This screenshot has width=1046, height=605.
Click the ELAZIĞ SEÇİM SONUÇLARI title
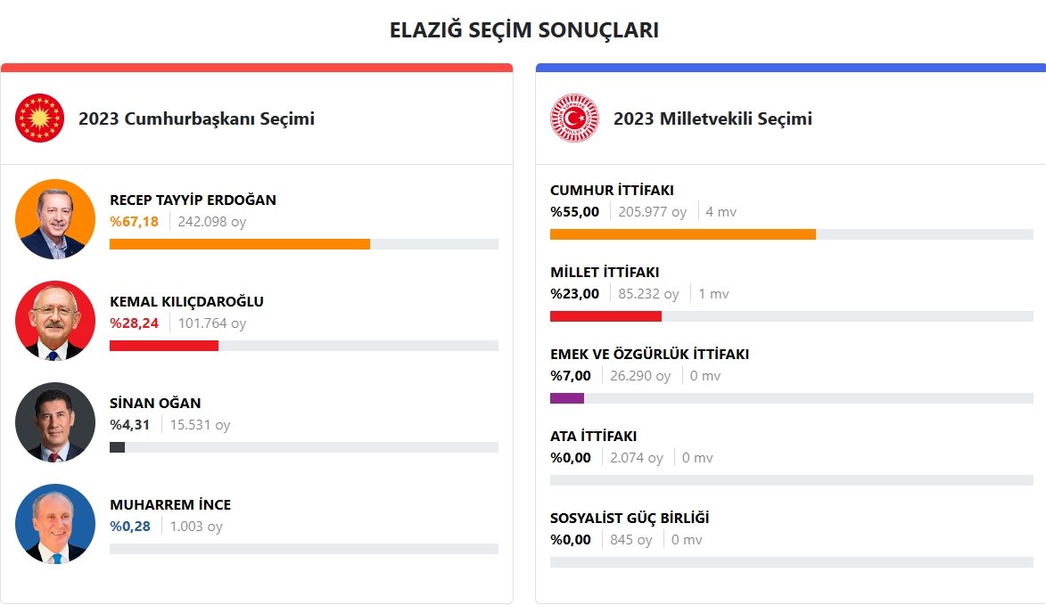coord(523,30)
